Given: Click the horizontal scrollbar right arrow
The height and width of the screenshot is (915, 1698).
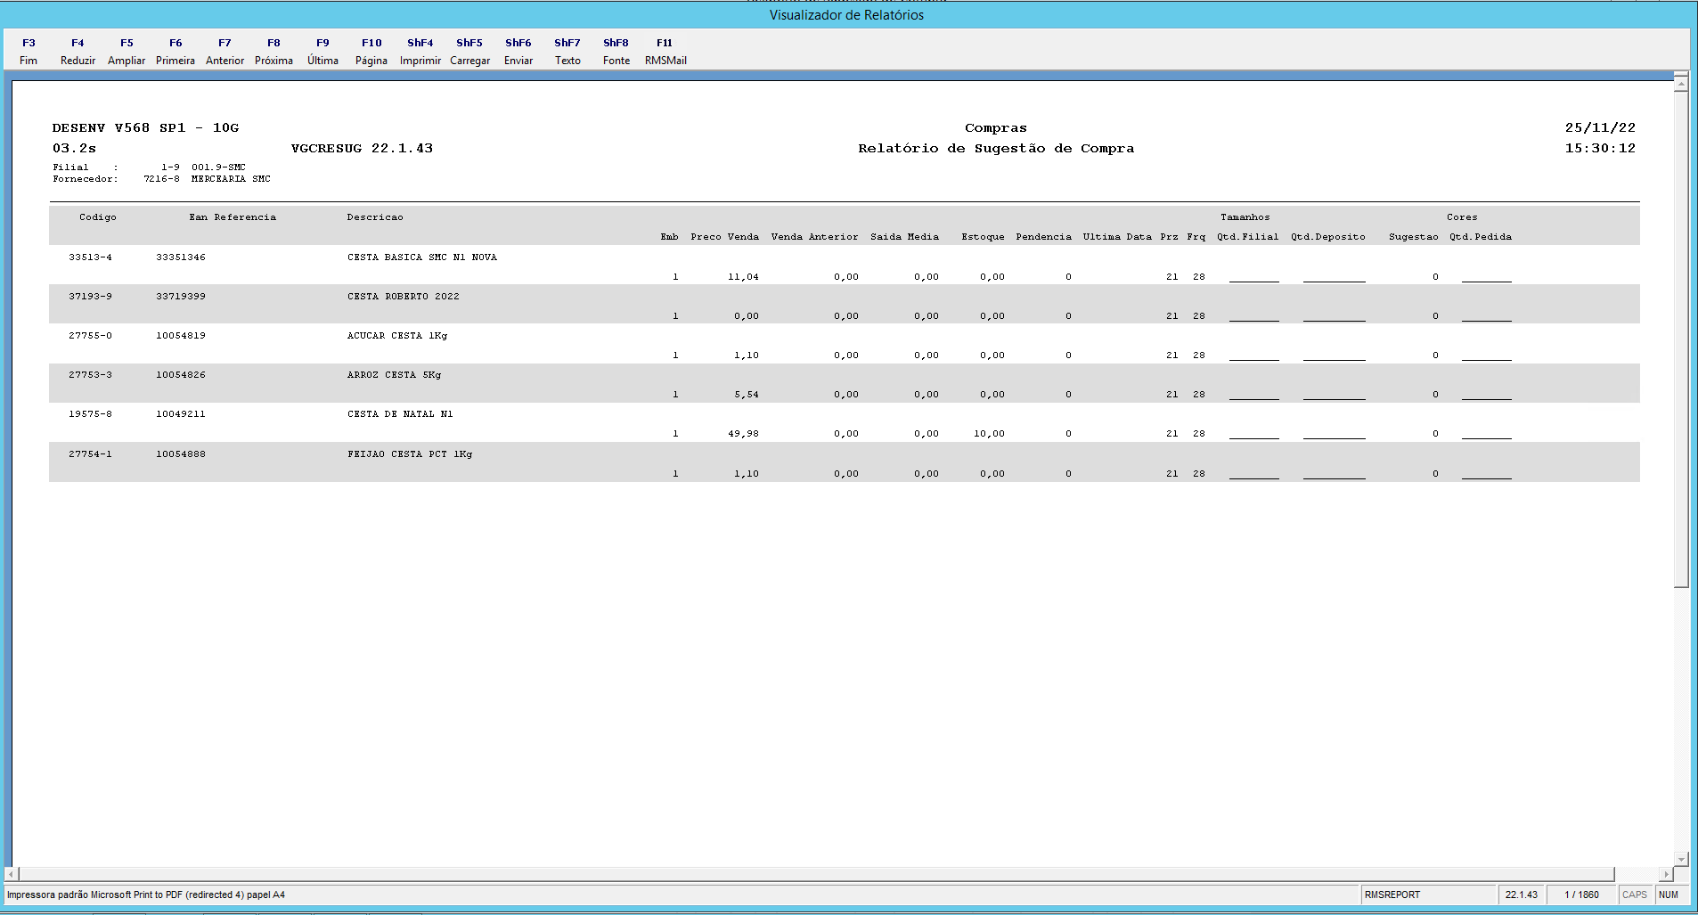Looking at the screenshot, I should click(x=1665, y=875).
